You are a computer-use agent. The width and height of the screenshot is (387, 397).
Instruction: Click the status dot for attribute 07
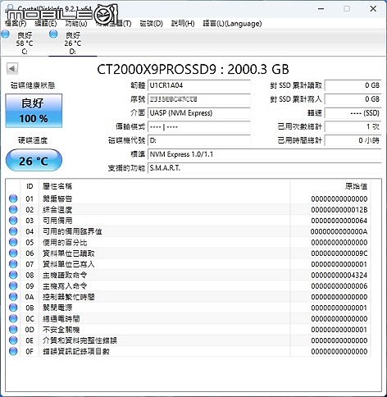(x=13, y=264)
